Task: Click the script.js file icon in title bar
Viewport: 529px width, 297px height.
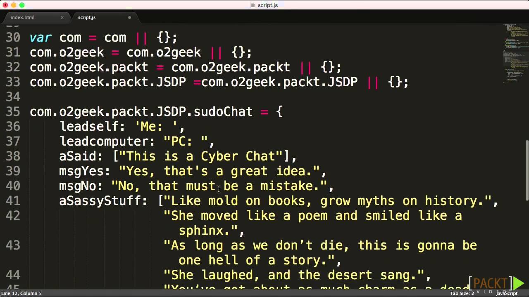Action: click(x=253, y=5)
